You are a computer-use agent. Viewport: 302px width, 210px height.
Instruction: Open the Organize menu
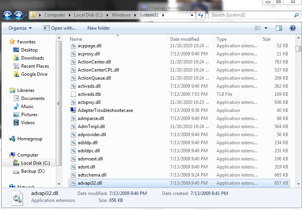(20, 28)
